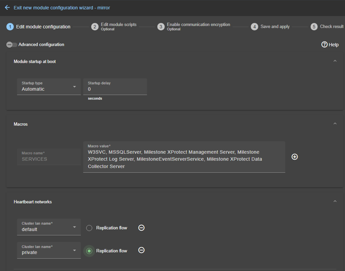Viewport: 345px width, 271px height.
Task: Toggle the Advanced configuration switch
Action: click(x=11, y=45)
